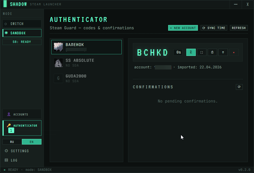The width and height of the screenshot is (254, 173).
Task: Click the CONFIRMATIONS heading
Action: tap(153, 87)
